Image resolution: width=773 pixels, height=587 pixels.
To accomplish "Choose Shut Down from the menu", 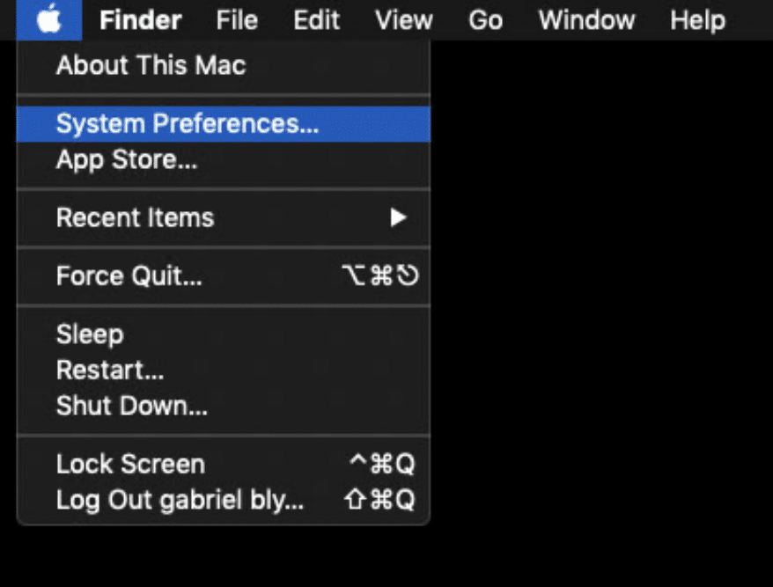I will tap(132, 407).
